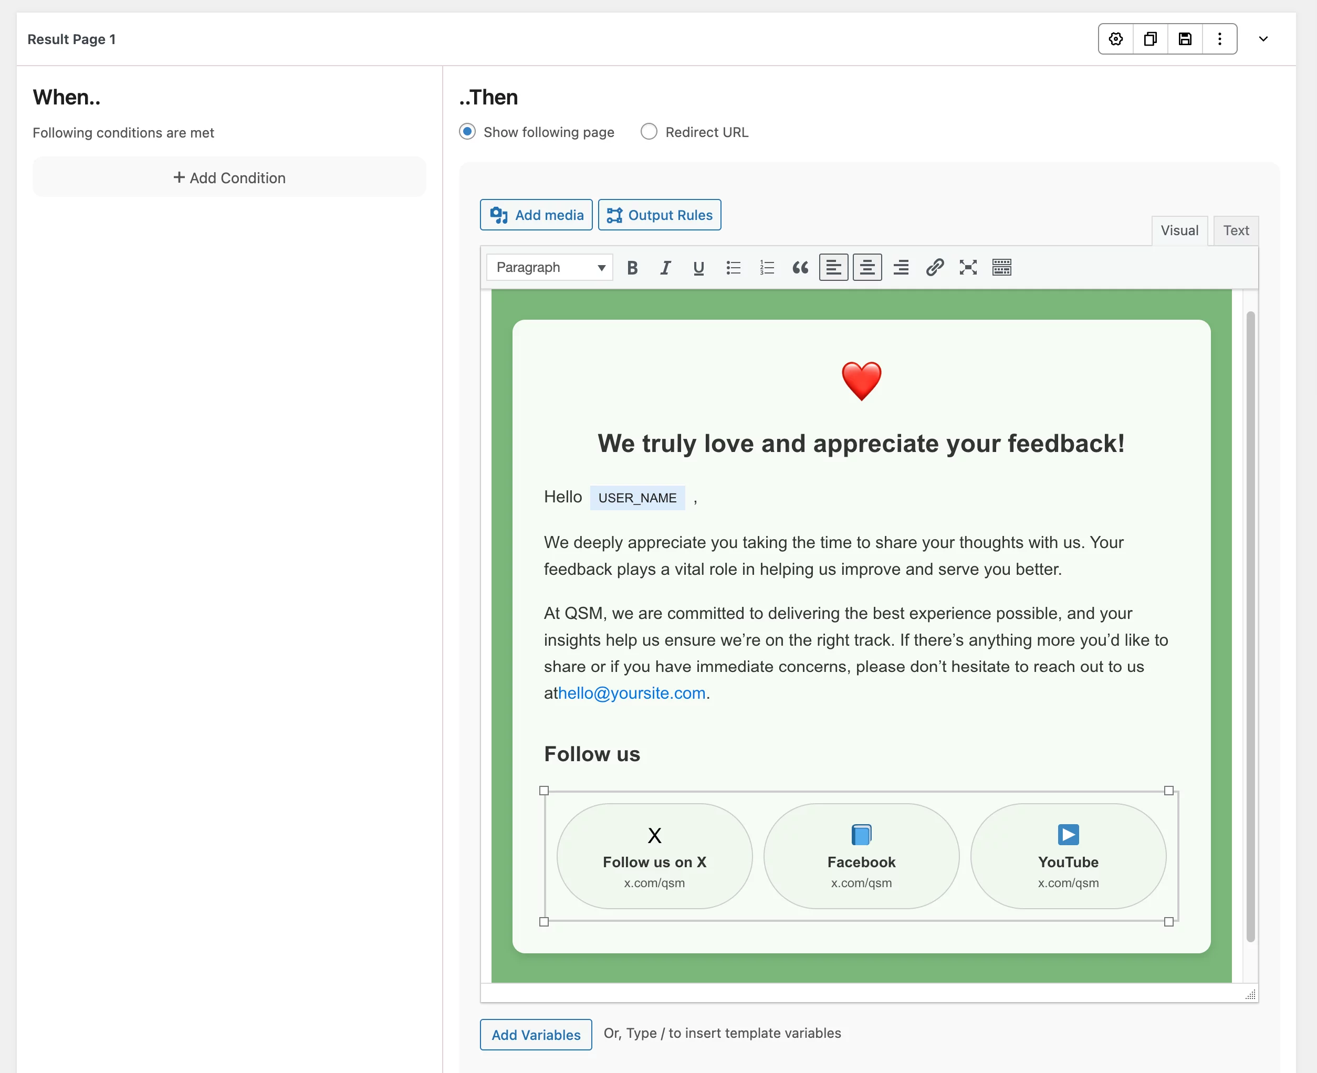The image size is (1317, 1073).
Task: Click the Result Page 1 title
Action: (71, 39)
